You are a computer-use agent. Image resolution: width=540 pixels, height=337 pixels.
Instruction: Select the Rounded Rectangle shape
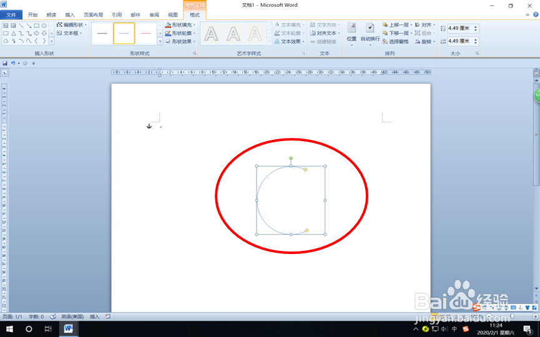point(6,34)
